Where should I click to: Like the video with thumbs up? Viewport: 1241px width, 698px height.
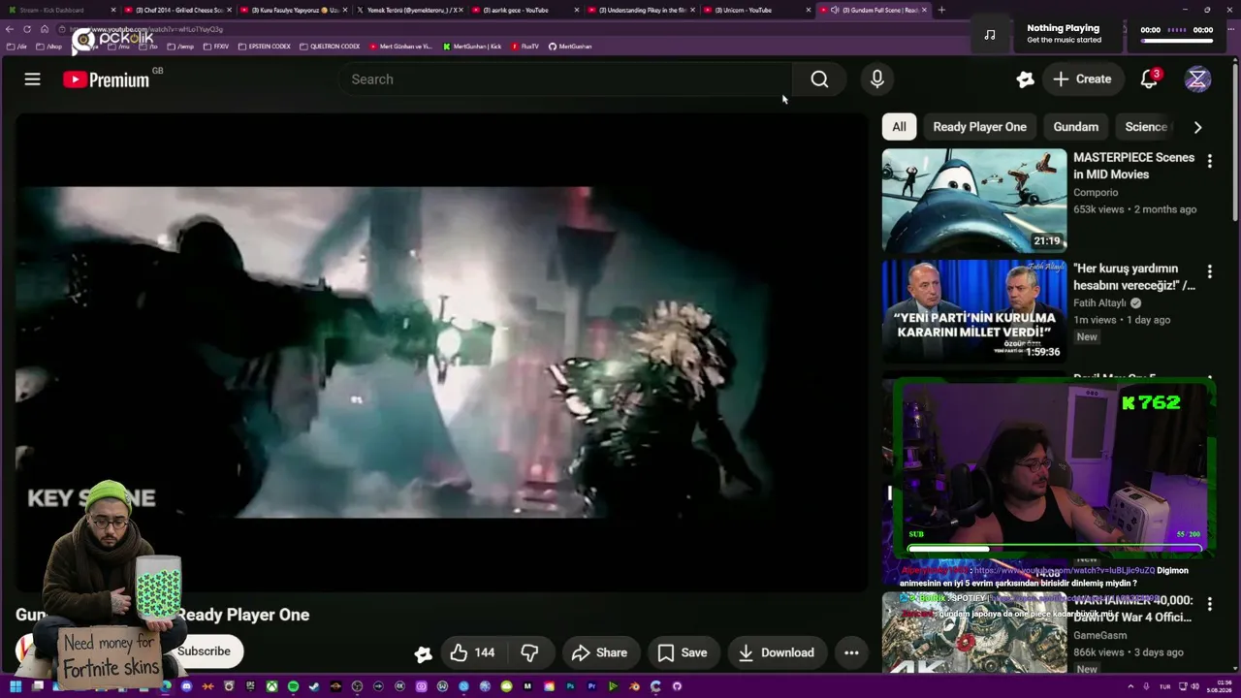tap(473, 652)
